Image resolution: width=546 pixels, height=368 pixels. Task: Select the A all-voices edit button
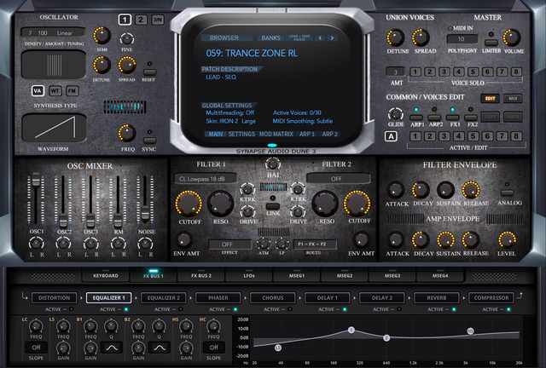coord(391,136)
